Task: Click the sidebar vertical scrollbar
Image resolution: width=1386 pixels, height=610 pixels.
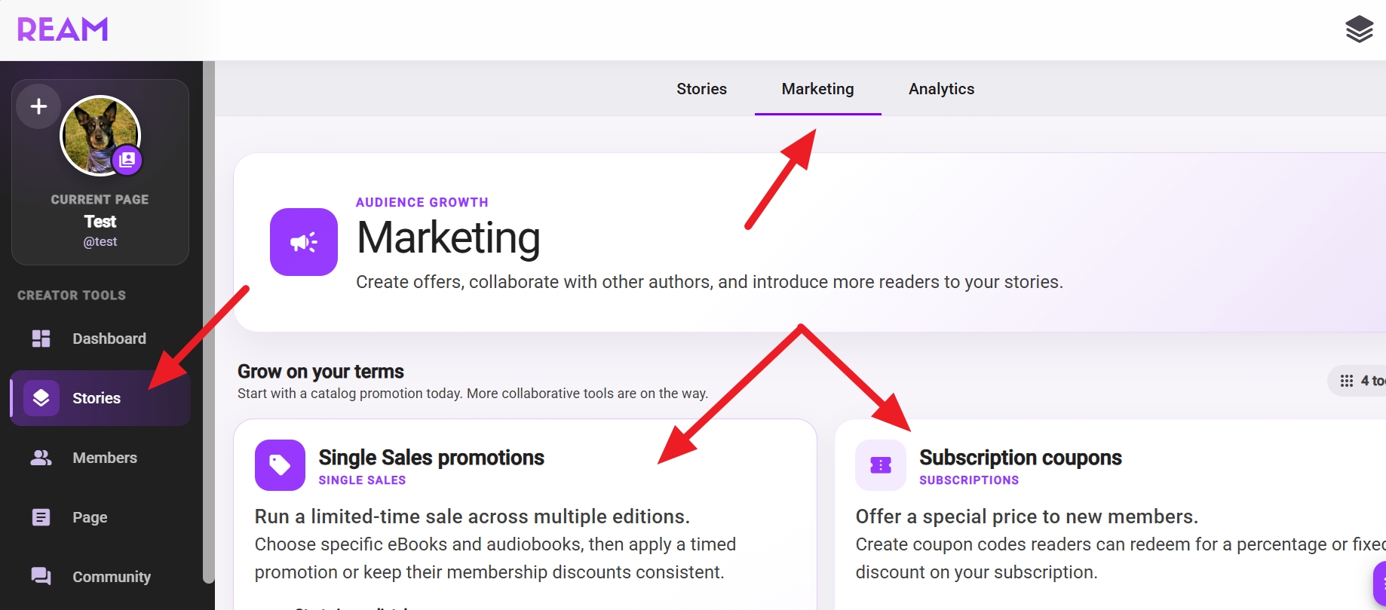Action: (209, 322)
